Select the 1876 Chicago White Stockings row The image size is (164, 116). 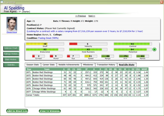pos(87,88)
